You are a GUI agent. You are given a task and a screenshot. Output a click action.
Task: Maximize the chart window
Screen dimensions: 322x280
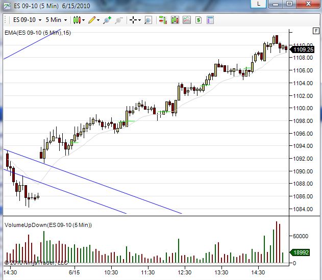[x=289, y=4]
